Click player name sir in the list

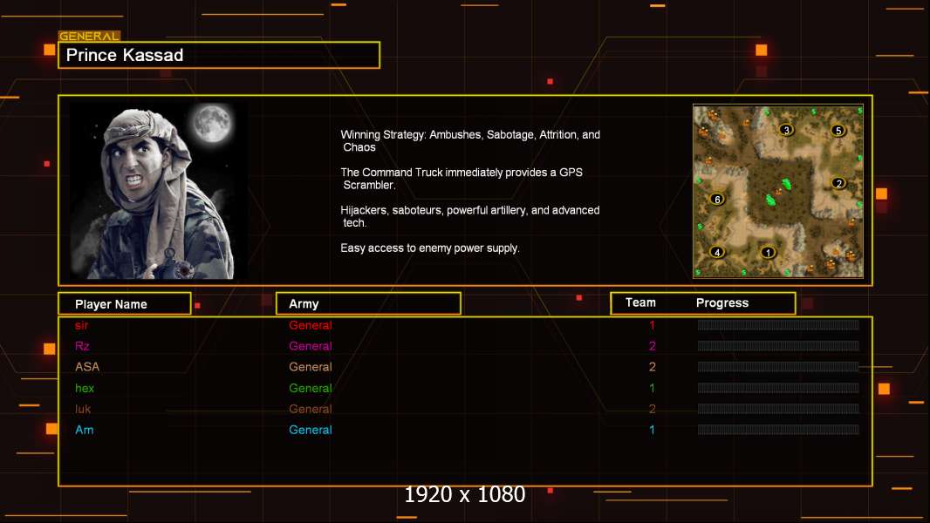click(x=82, y=325)
